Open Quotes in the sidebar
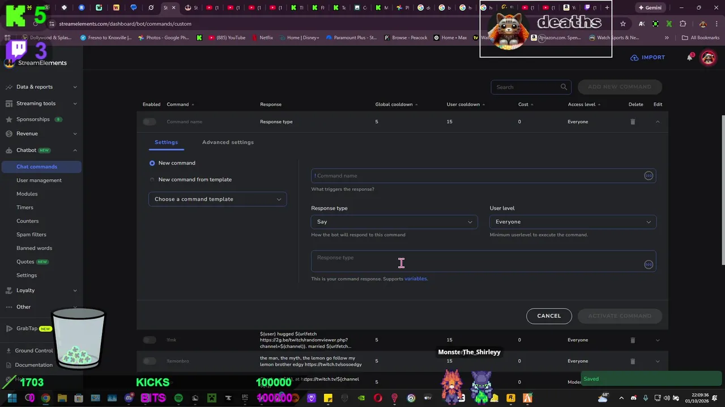725x407 pixels. 25,262
